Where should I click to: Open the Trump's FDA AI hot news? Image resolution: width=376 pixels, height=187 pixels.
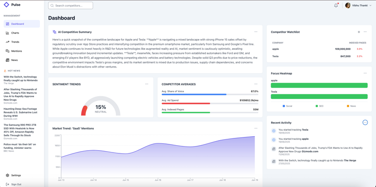20,96
